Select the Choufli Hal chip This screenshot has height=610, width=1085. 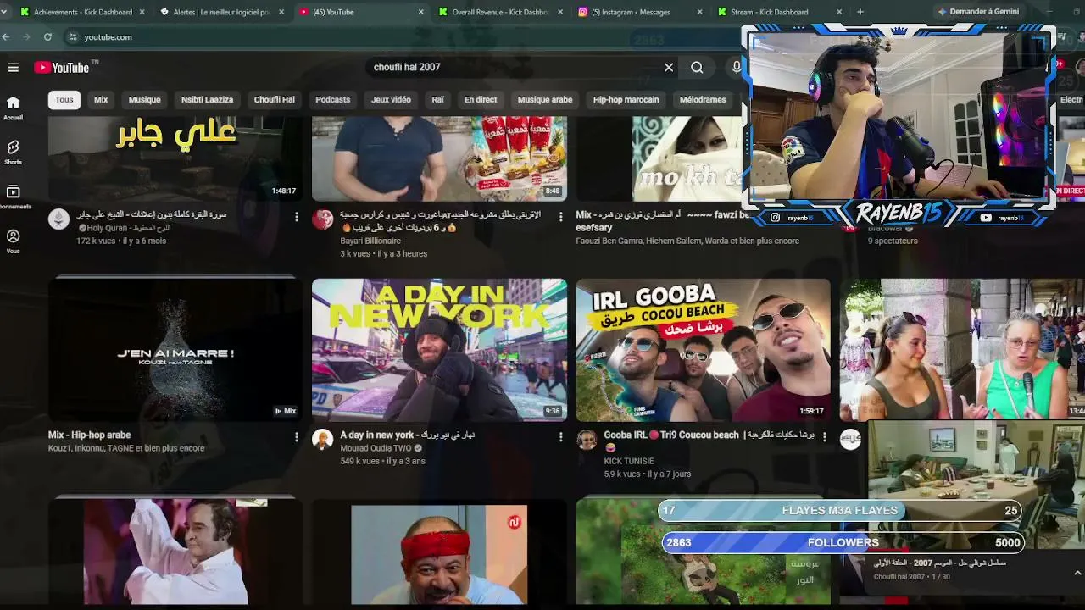(x=275, y=100)
